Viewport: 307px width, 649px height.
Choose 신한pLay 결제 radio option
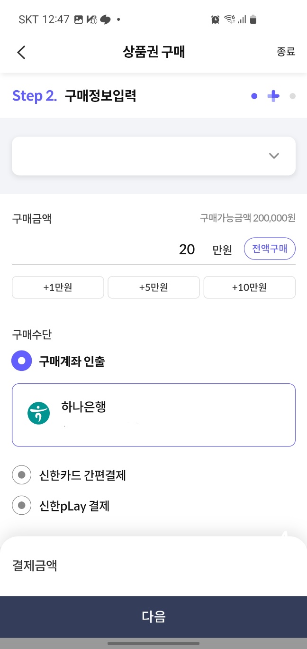click(x=61, y=506)
